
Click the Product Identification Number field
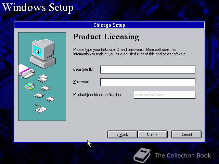click(165, 95)
